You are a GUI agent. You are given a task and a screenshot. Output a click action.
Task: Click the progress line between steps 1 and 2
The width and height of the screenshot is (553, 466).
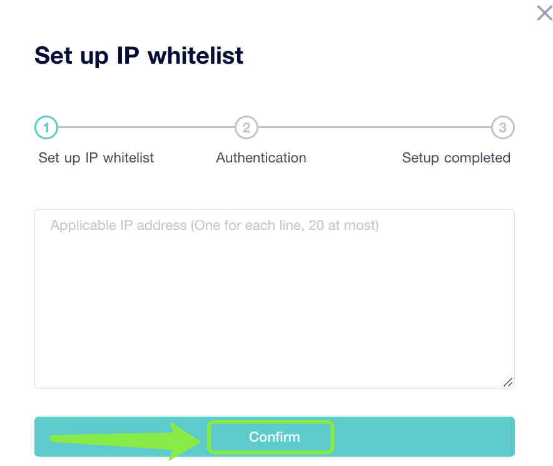click(146, 128)
